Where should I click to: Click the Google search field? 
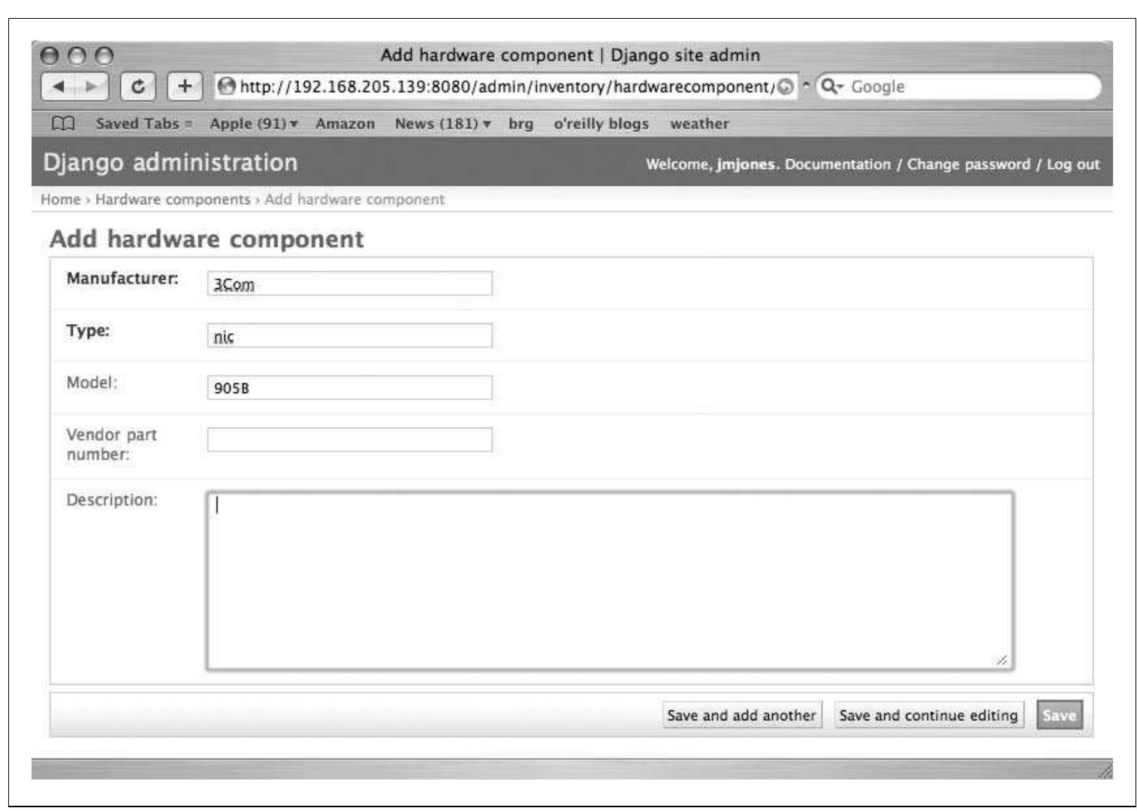(958, 87)
